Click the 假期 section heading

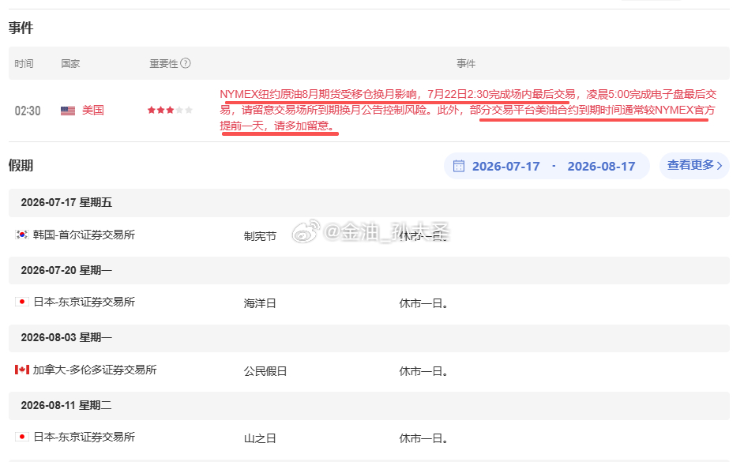point(21,166)
